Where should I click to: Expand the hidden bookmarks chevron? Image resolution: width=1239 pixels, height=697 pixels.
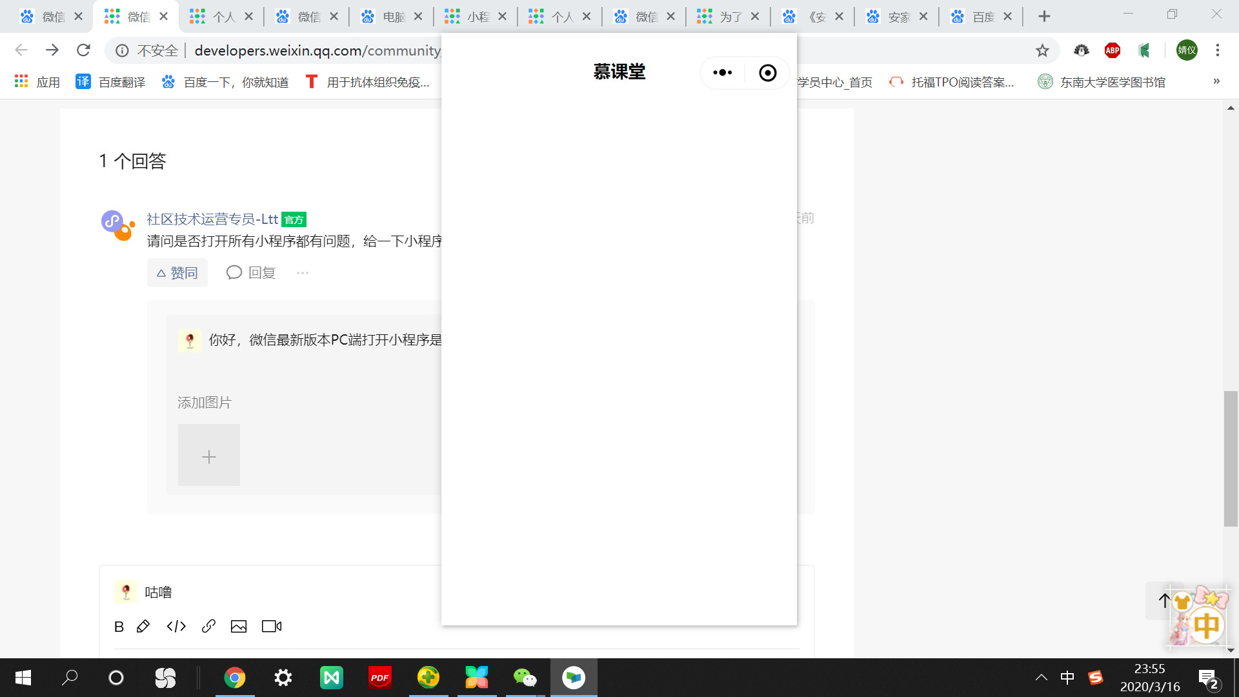coord(1216,81)
